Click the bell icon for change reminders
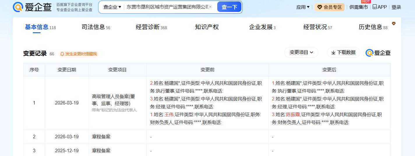 tap(62, 54)
